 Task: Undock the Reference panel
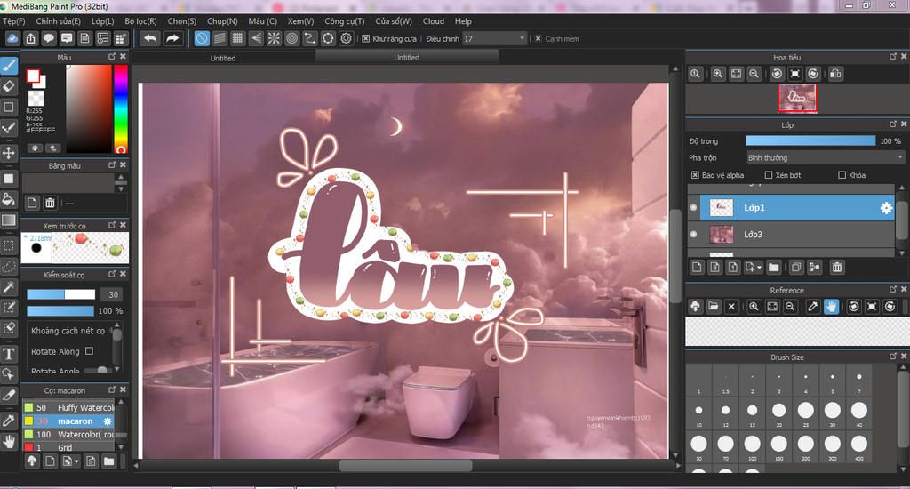[x=893, y=289]
